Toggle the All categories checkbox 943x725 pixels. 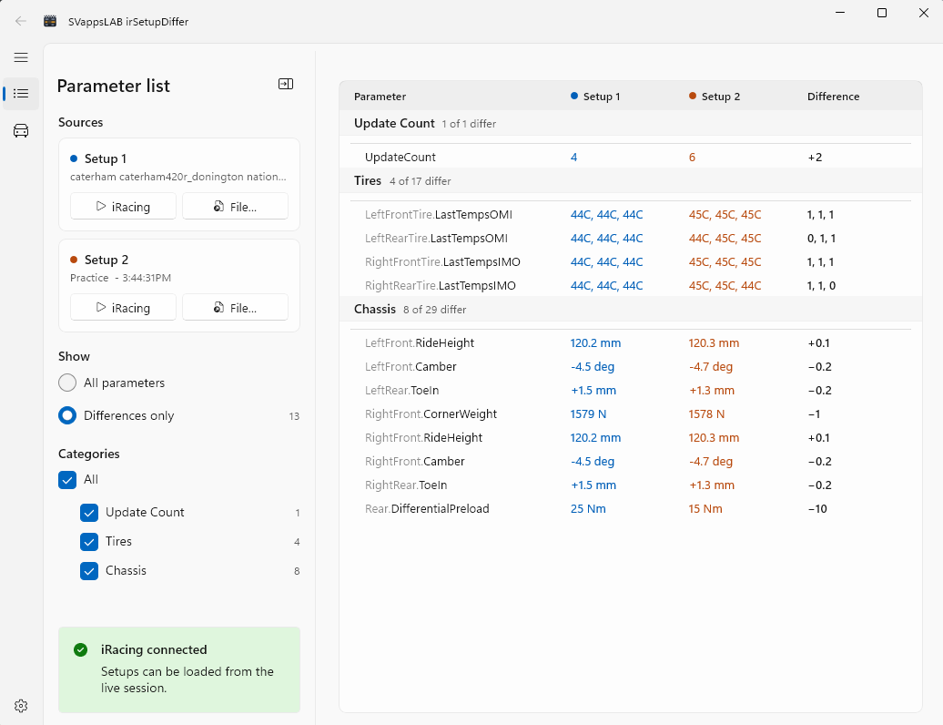[x=67, y=479]
